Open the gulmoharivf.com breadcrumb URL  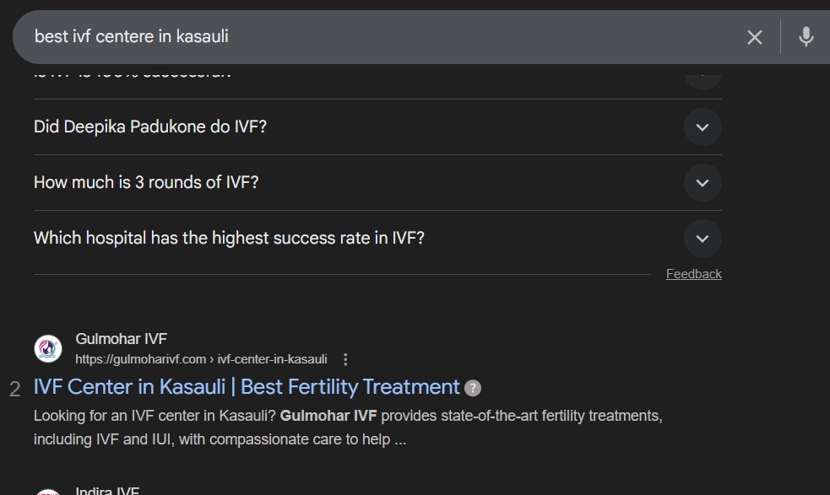point(201,359)
